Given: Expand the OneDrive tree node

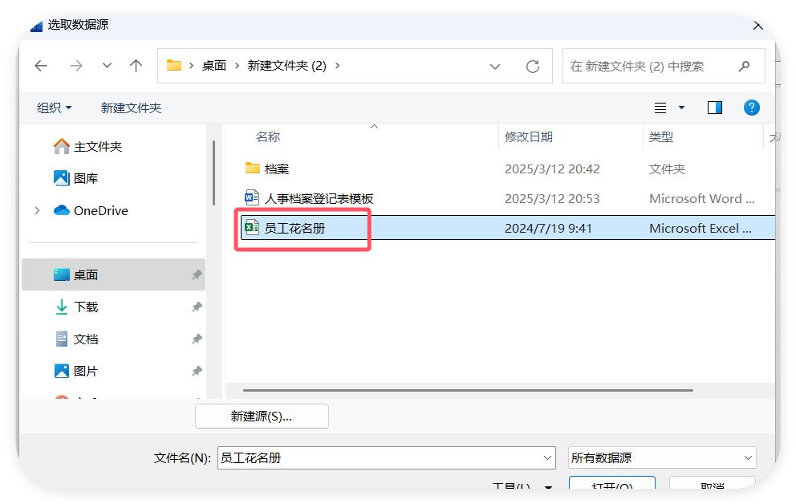Looking at the screenshot, I should [x=37, y=210].
